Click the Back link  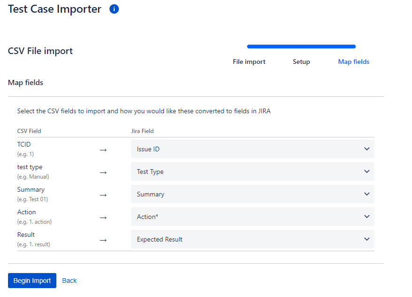pos(69,281)
